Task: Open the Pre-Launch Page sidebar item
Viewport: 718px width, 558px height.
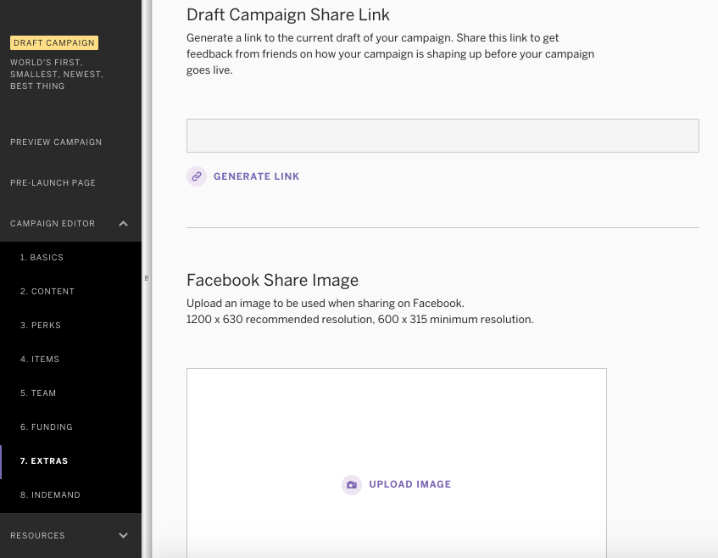Action: (x=53, y=183)
